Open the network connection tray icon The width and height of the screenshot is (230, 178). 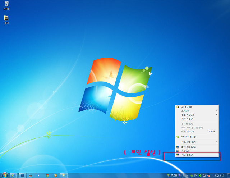[204, 175]
